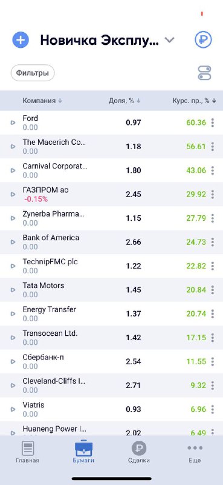Open the three-dot menu for Bank of America
The width and height of the screenshot is (223, 485).
click(x=213, y=242)
